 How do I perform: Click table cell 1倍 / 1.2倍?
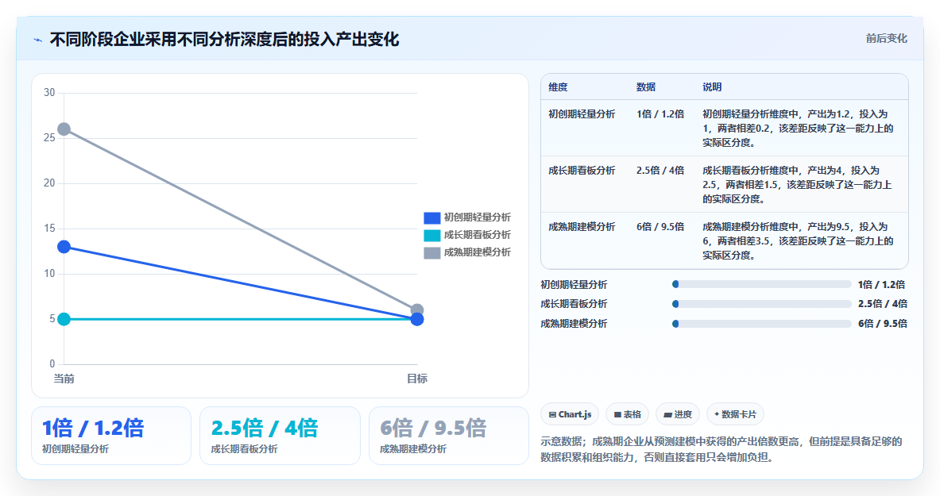[x=660, y=113]
